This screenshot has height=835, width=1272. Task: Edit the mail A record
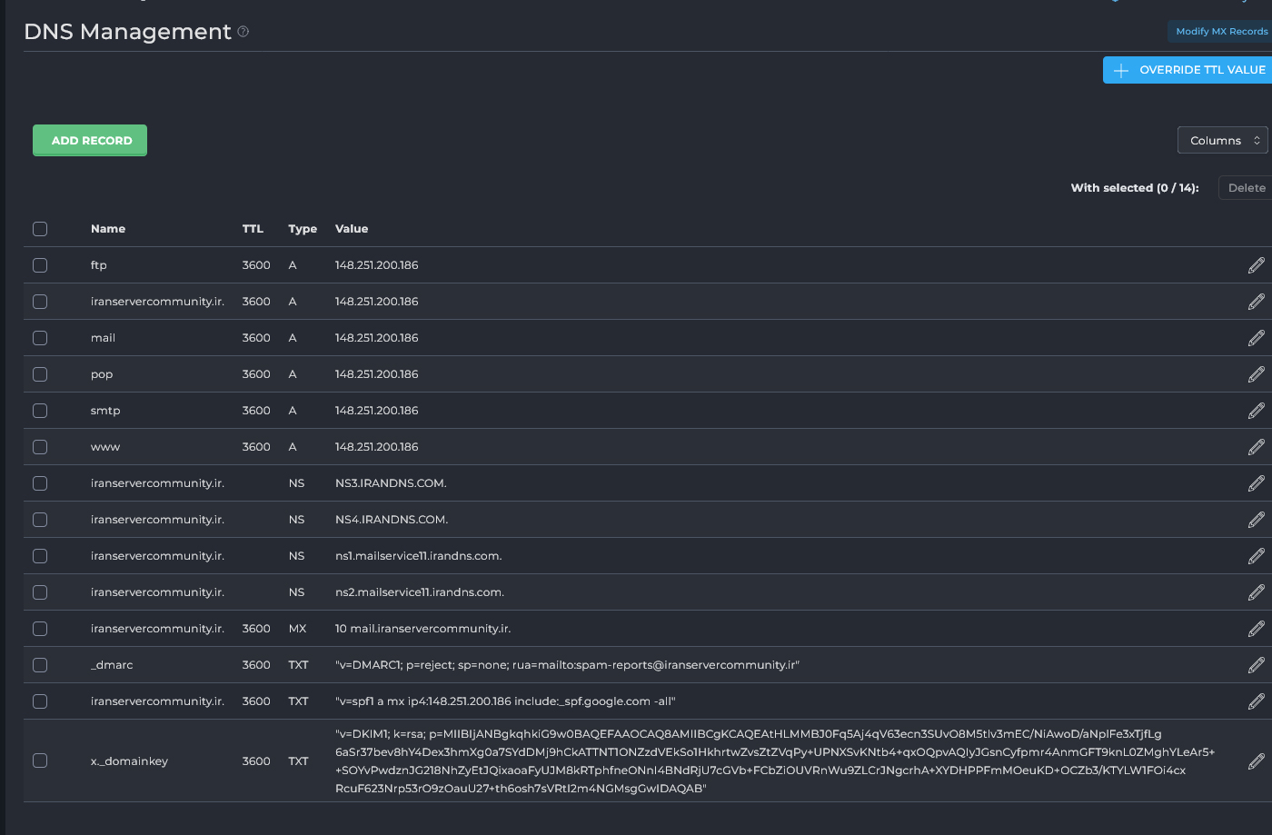[x=1257, y=337]
